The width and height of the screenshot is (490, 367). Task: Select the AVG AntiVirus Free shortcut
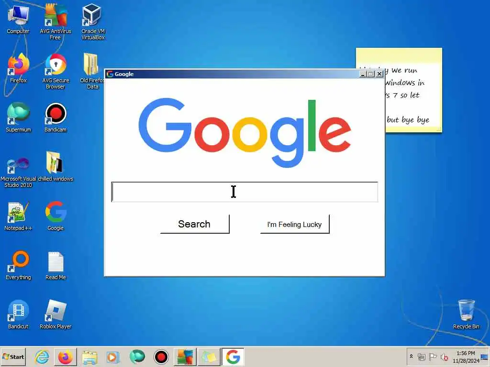coord(56,22)
